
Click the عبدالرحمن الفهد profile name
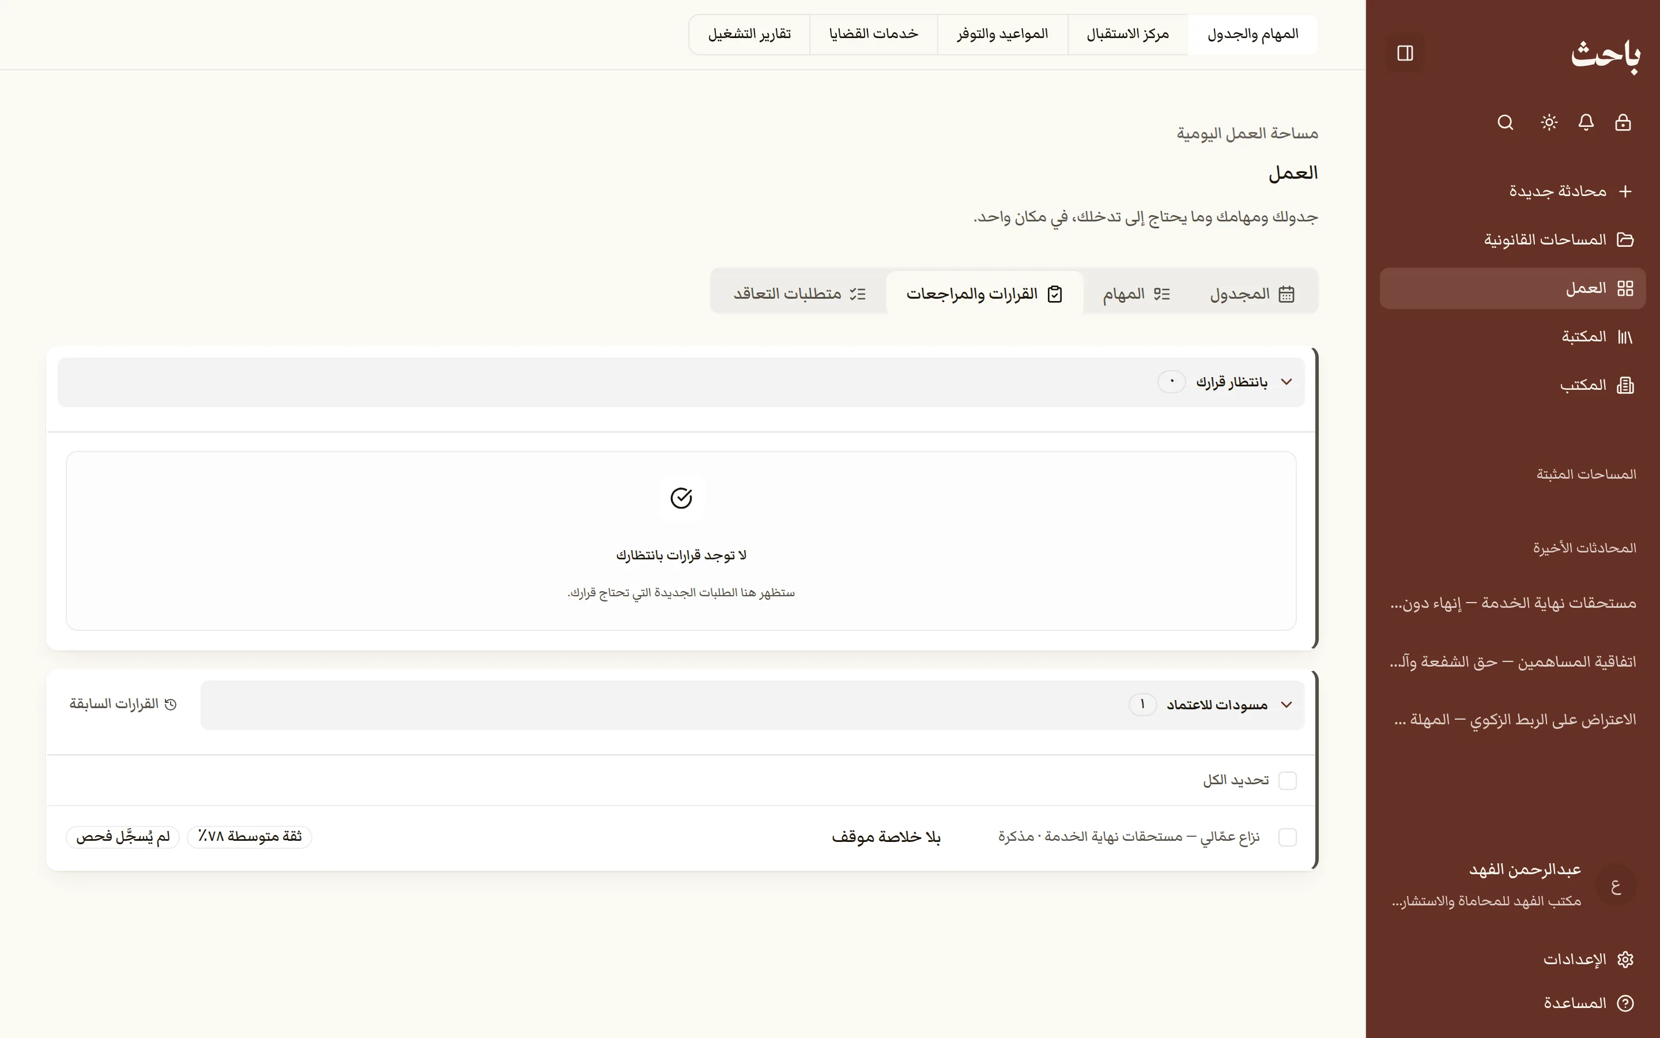(1525, 870)
